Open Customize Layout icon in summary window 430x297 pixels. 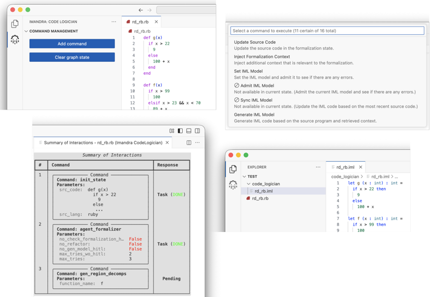pos(172,131)
